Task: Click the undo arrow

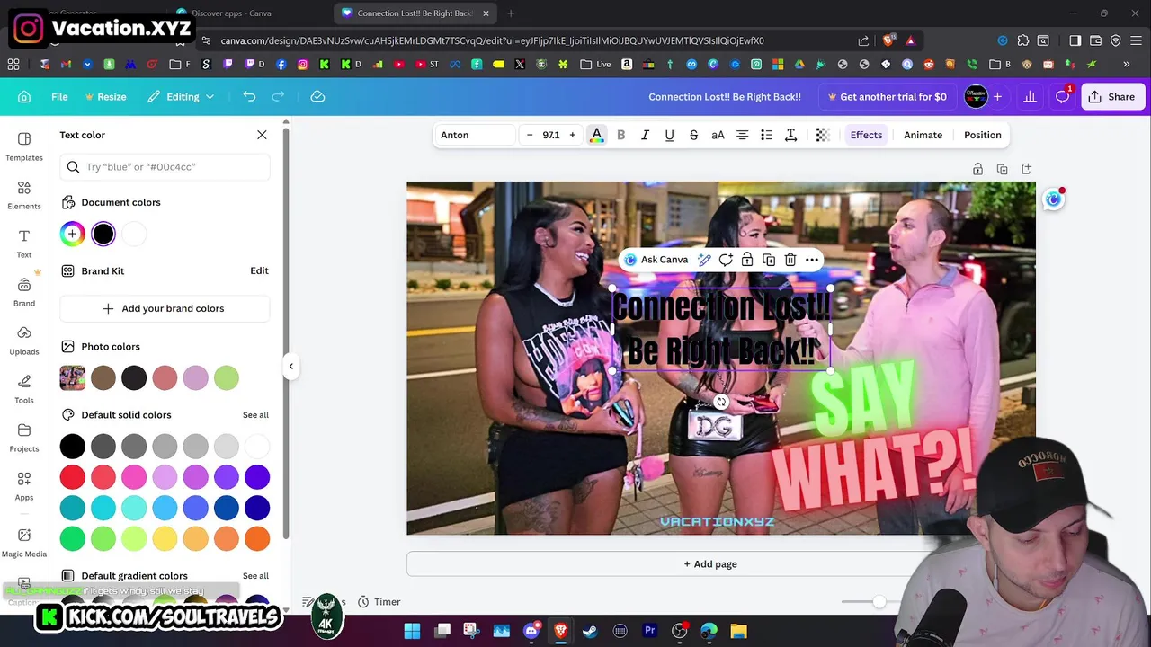Action: [x=249, y=96]
